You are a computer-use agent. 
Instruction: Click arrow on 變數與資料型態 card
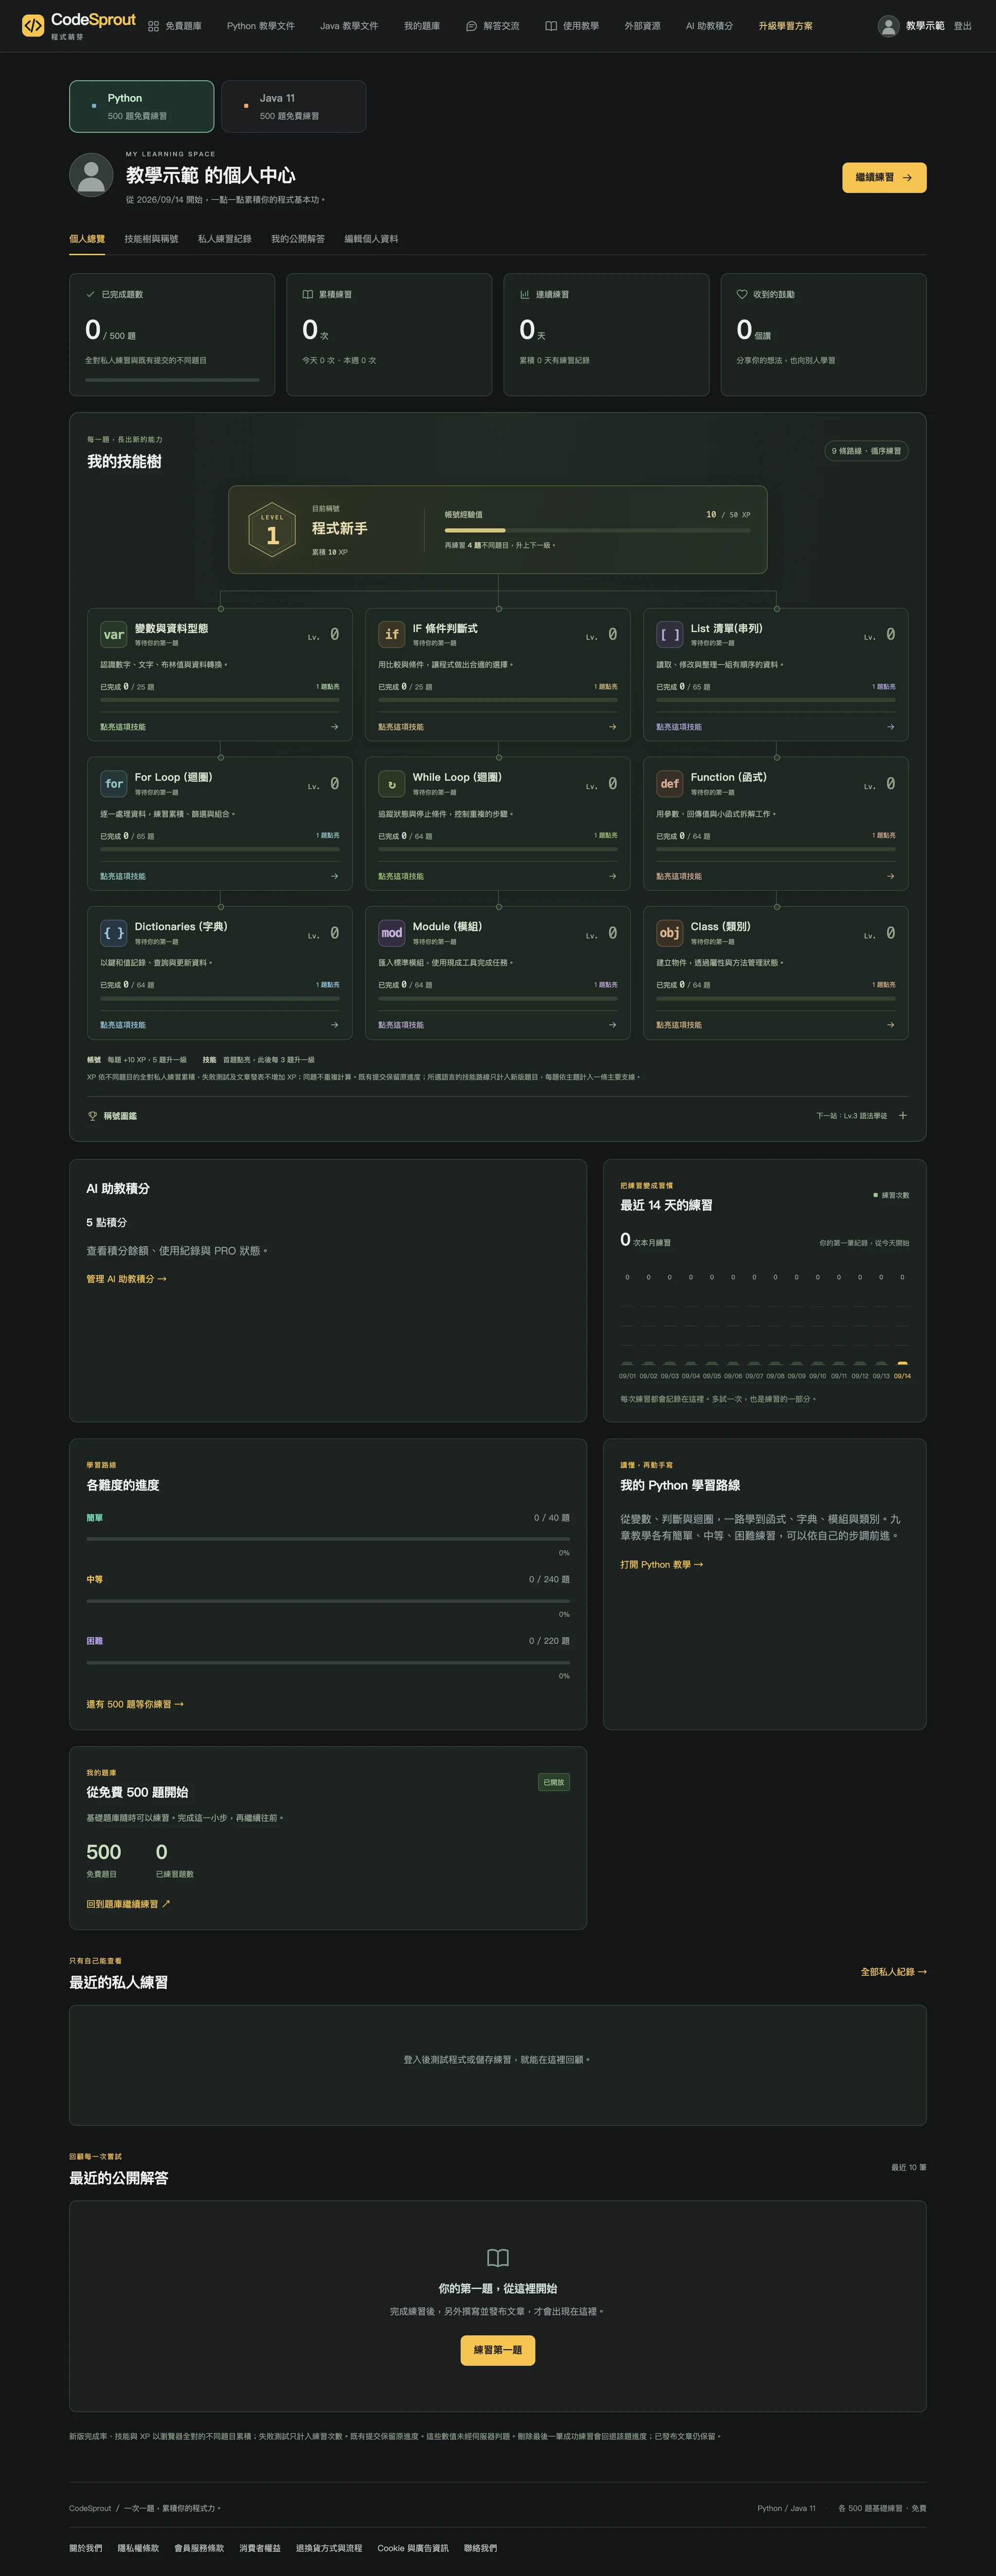334,727
